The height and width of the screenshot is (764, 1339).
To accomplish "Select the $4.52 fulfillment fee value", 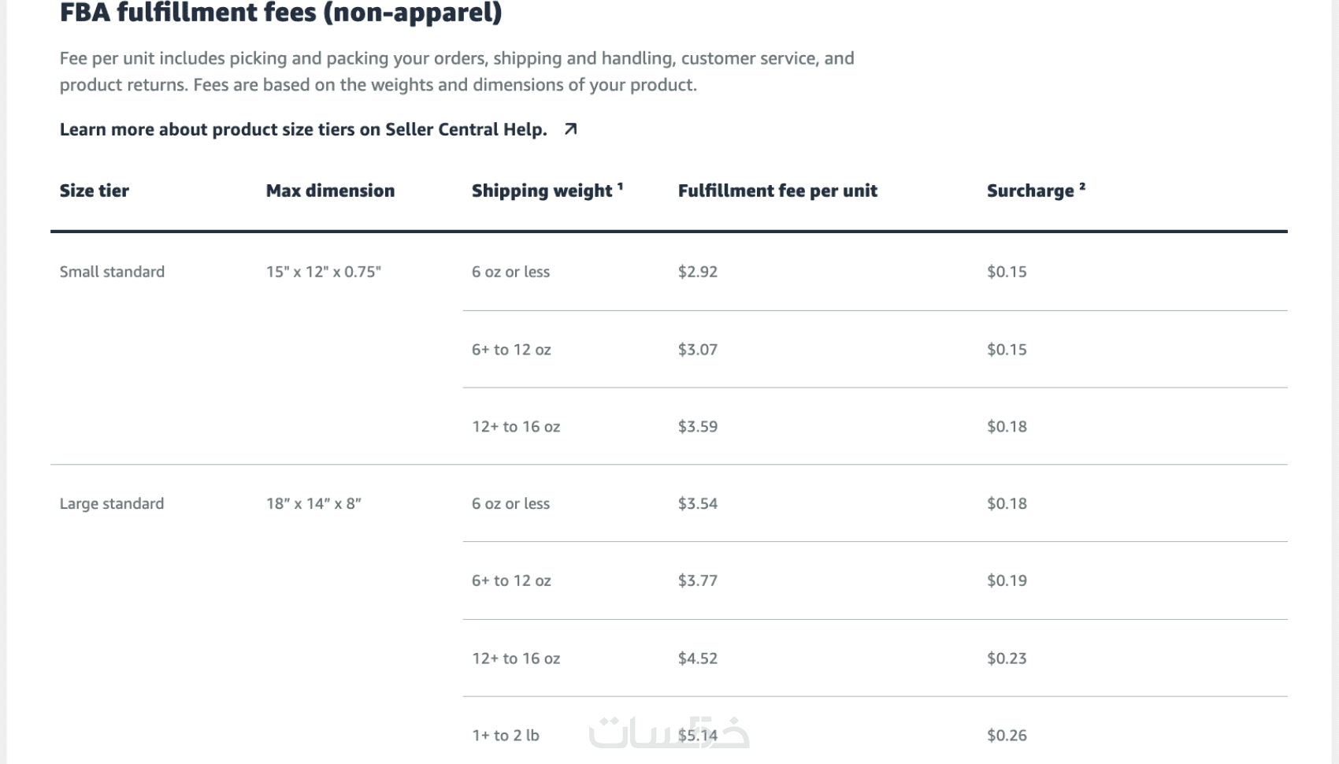I will point(697,658).
